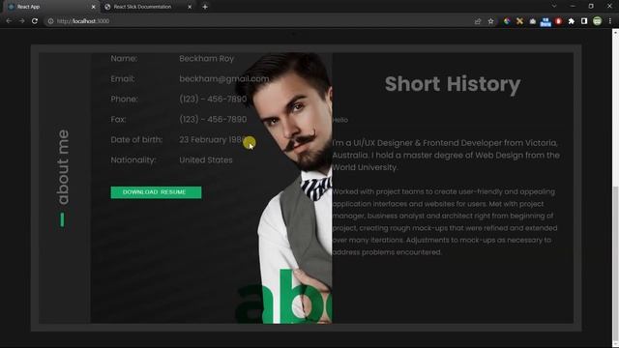Image resolution: width=619 pixels, height=348 pixels.
Task: Toggle the browser side panel
Action: click(x=584, y=21)
